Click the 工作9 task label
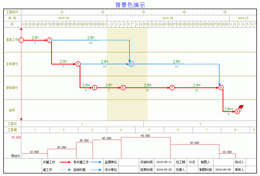The image size is (260, 176). (x=196, y=85)
